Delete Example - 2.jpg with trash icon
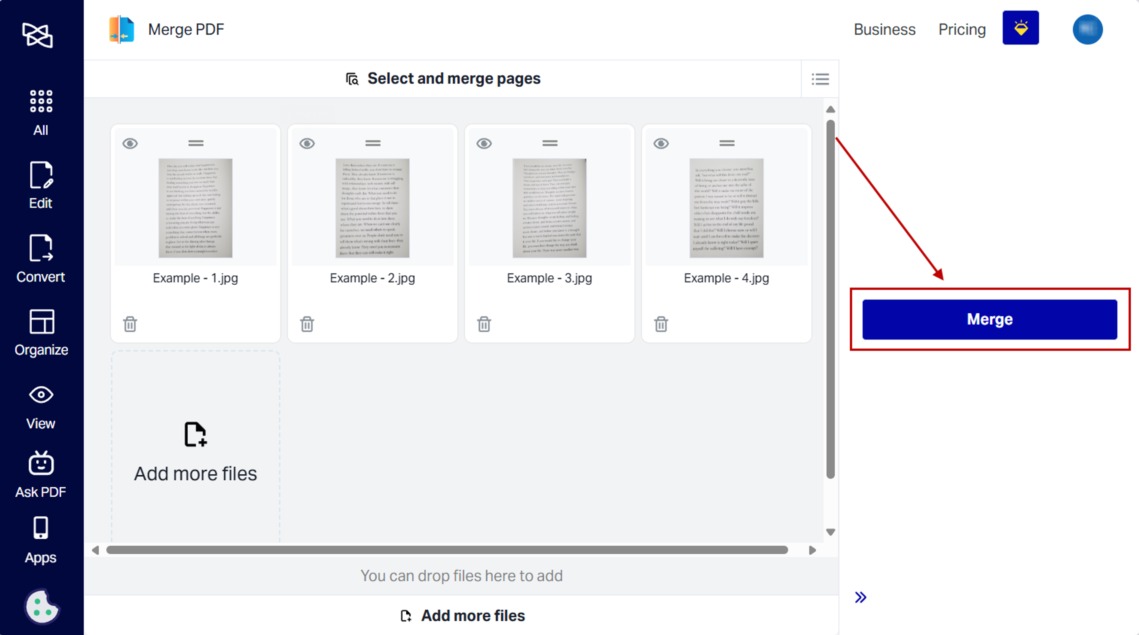 click(307, 324)
